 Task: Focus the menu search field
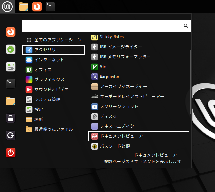click(x=107, y=26)
